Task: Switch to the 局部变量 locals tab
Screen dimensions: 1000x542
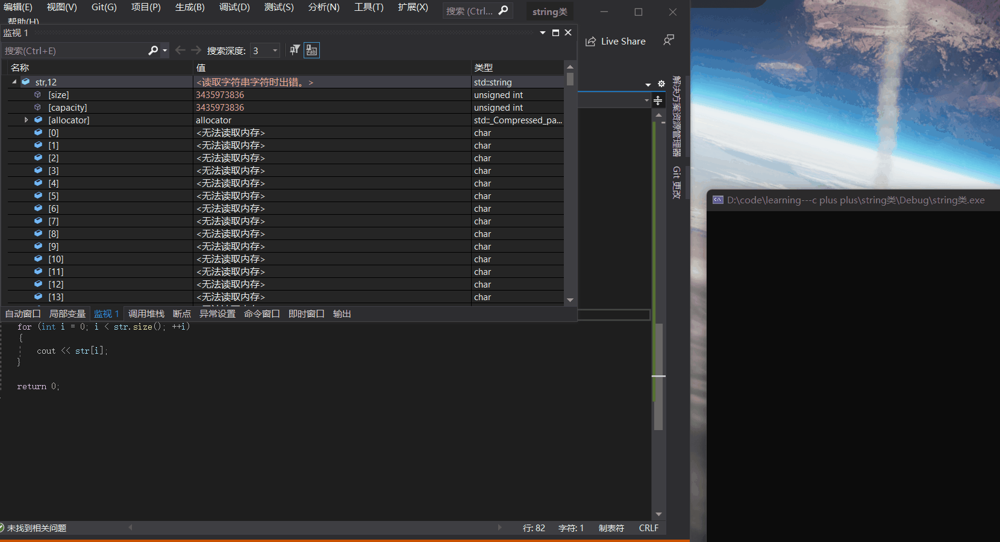Action: pyautogui.click(x=67, y=314)
